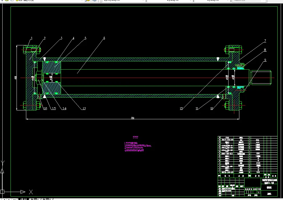Image resolution: width=283 pixels, height=200 pixels.
Task: Click the GB6170-2000-M10 cell in parts list
Action: (x=227, y=140)
